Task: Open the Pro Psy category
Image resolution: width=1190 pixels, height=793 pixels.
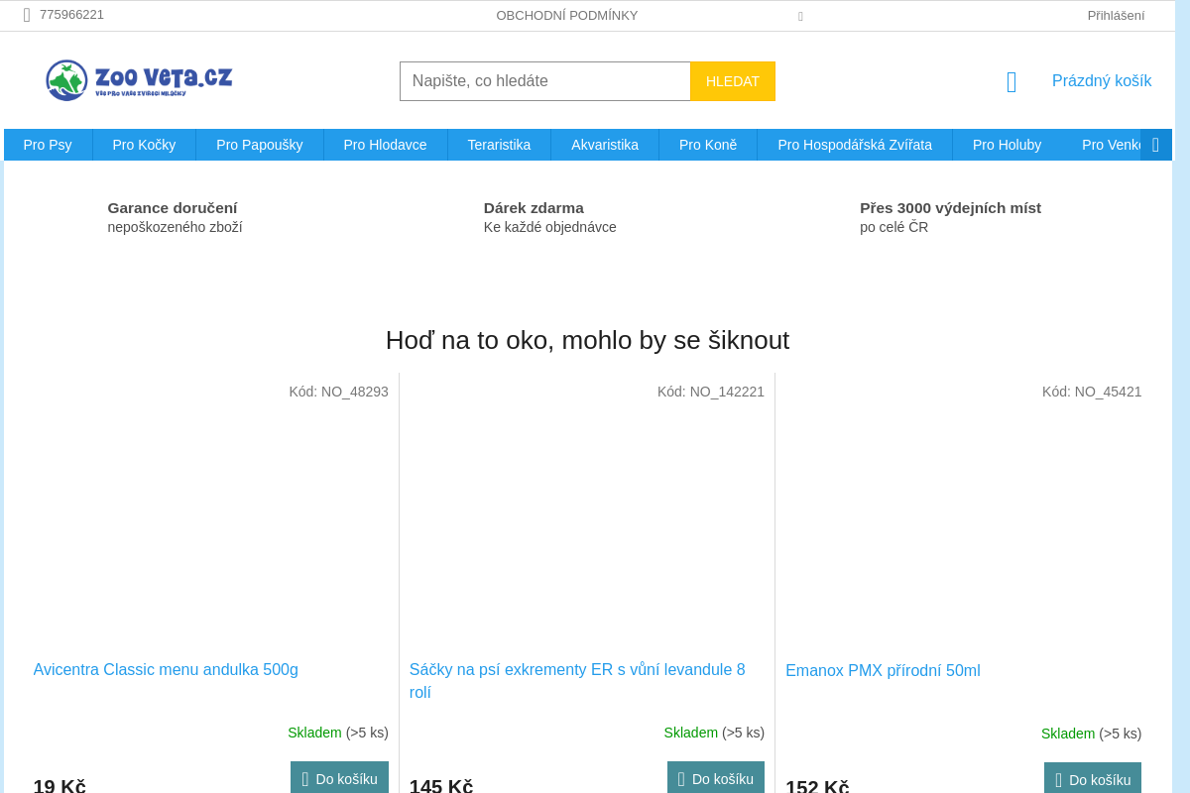Action: [48, 145]
